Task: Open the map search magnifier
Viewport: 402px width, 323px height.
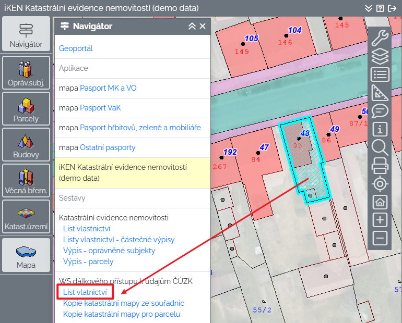Action: coord(380,147)
